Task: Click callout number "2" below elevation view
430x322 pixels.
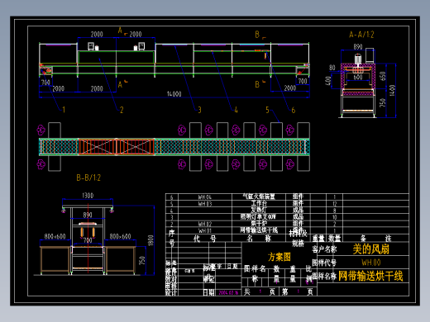Action: [122, 110]
